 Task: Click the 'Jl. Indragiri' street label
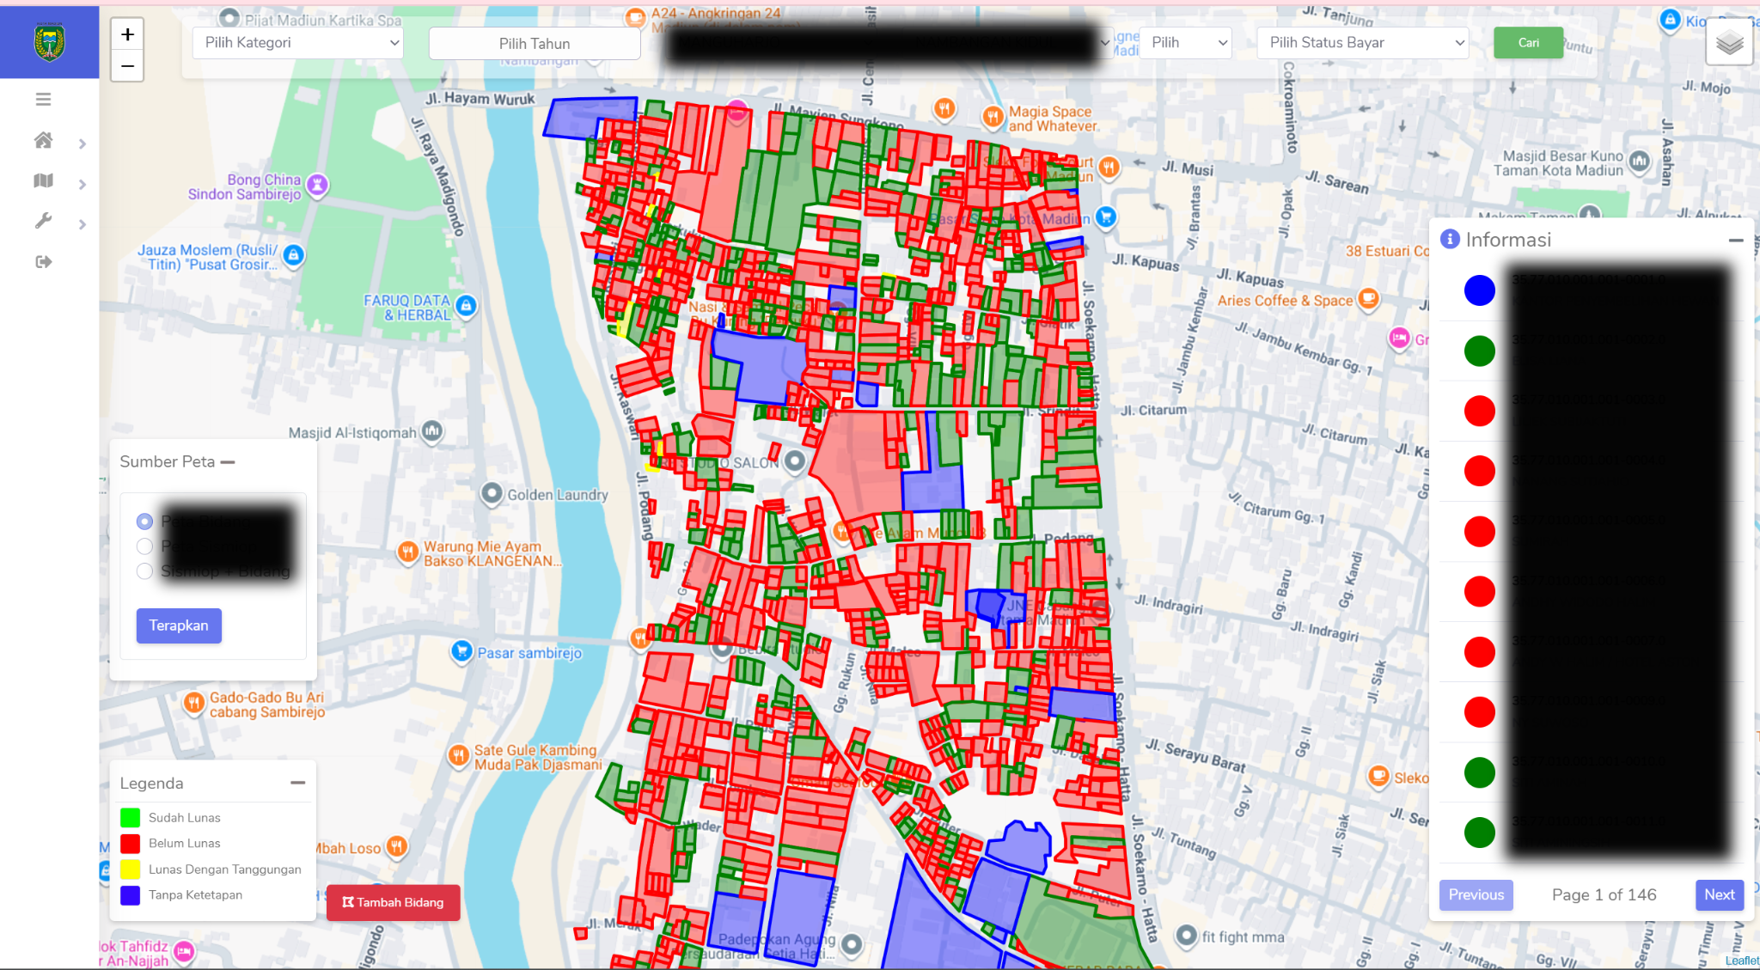(1169, 604)
